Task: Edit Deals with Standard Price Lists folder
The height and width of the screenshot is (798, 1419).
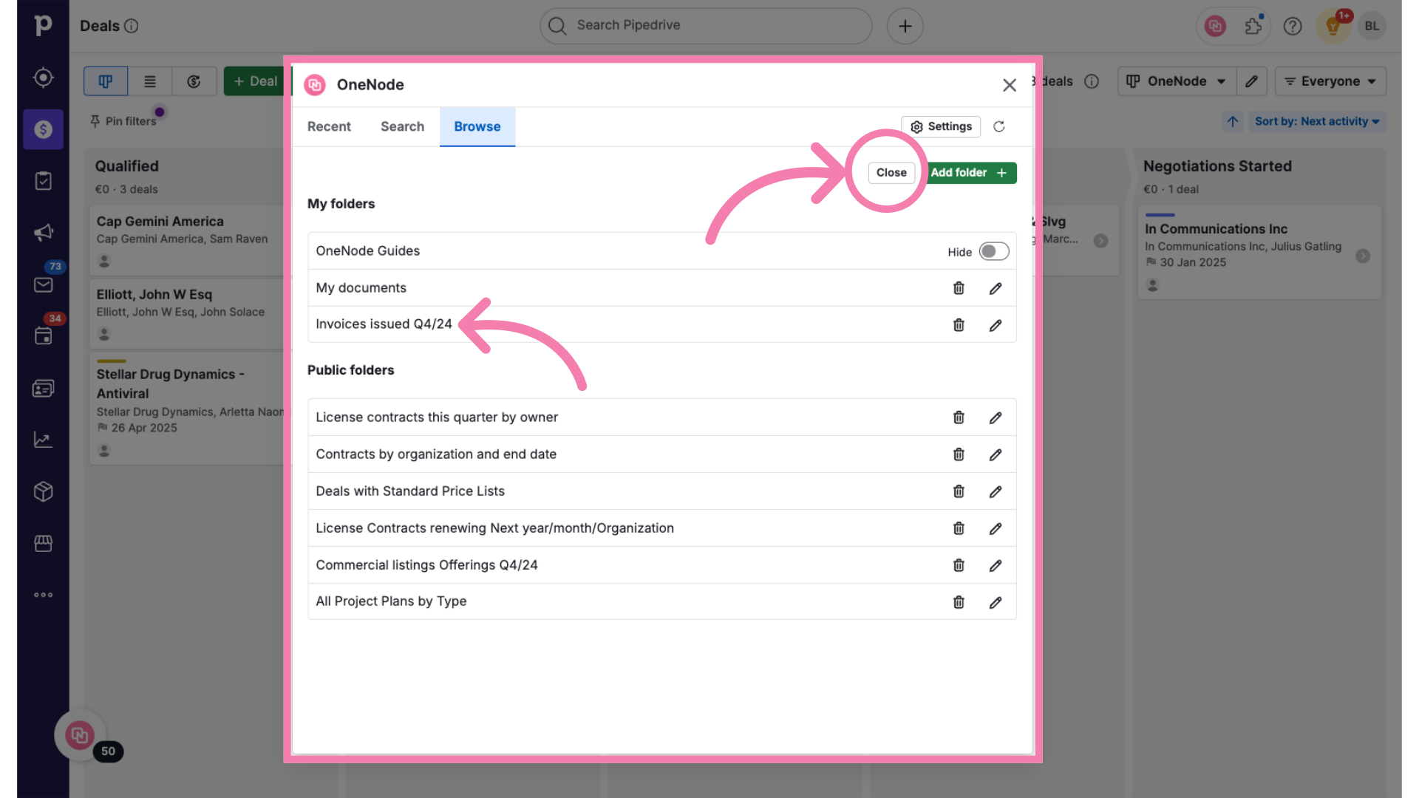Action: pyautogui.click(x=996, y=491)
